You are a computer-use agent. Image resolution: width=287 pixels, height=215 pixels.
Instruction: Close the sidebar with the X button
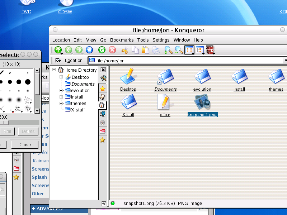coord(103,70)
